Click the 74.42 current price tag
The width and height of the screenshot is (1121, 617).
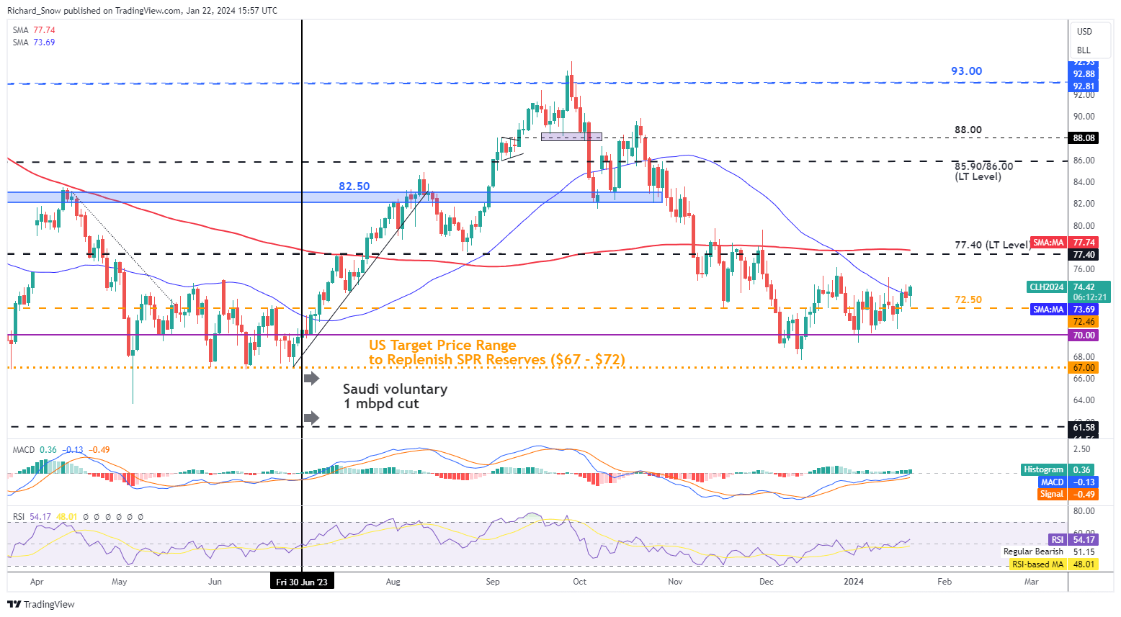(x=1084, y=287)
